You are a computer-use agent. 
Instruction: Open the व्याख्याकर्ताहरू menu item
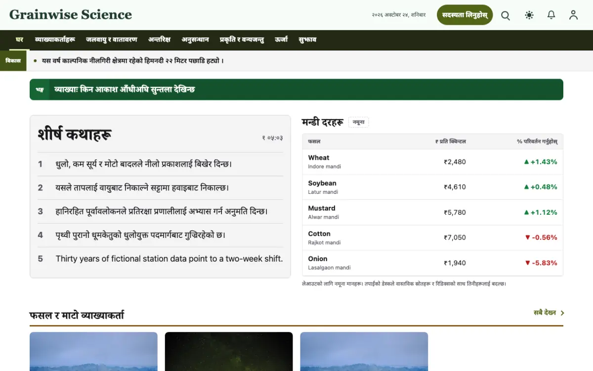(55, 40)
